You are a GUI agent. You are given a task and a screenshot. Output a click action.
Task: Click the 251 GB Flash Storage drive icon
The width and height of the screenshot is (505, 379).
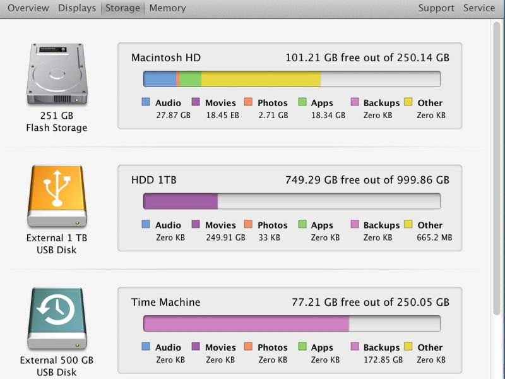(x=57, y=74)
